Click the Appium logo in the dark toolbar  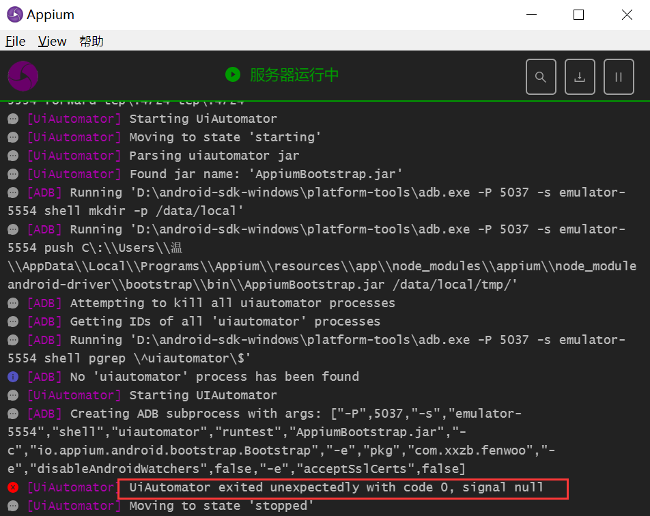pos(23,76)
